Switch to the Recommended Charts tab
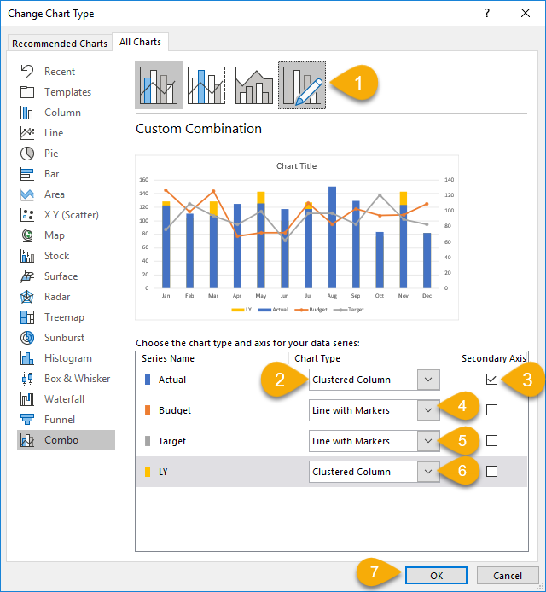Viewport: 546px width, 592px height. [60, 44]
